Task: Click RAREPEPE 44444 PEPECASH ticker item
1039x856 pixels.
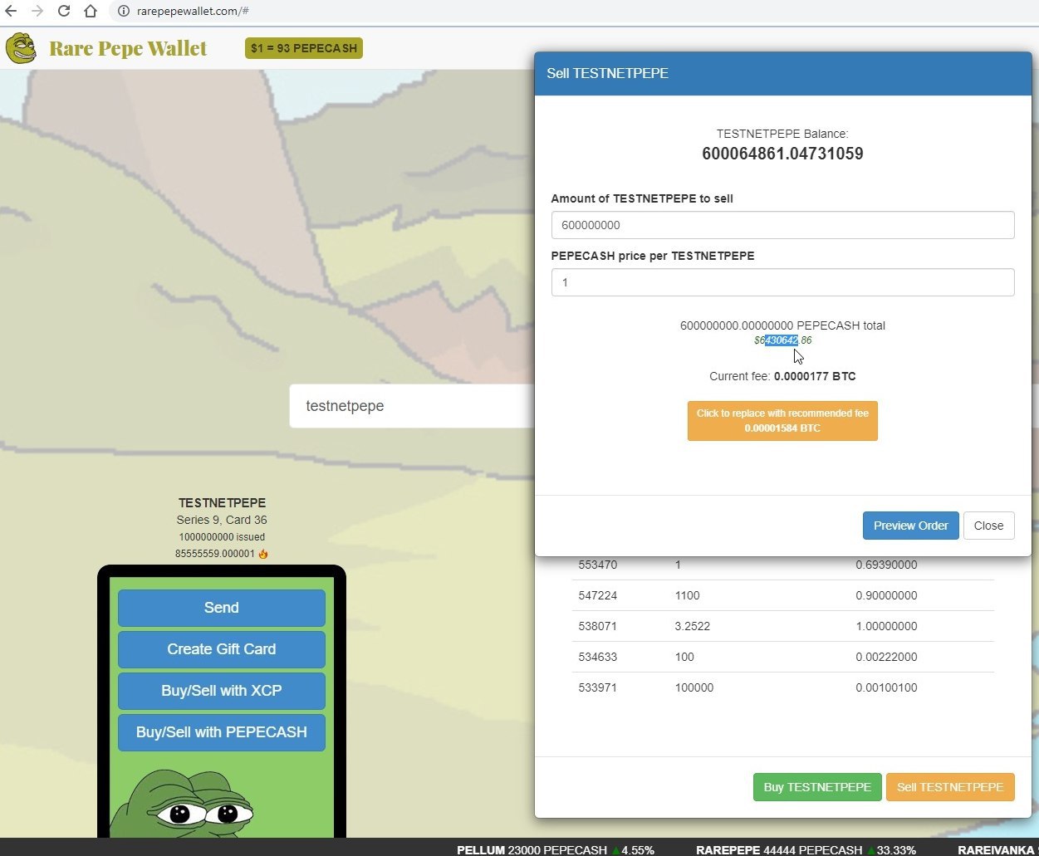Action: pyautogui.click(x=806, y=849)
